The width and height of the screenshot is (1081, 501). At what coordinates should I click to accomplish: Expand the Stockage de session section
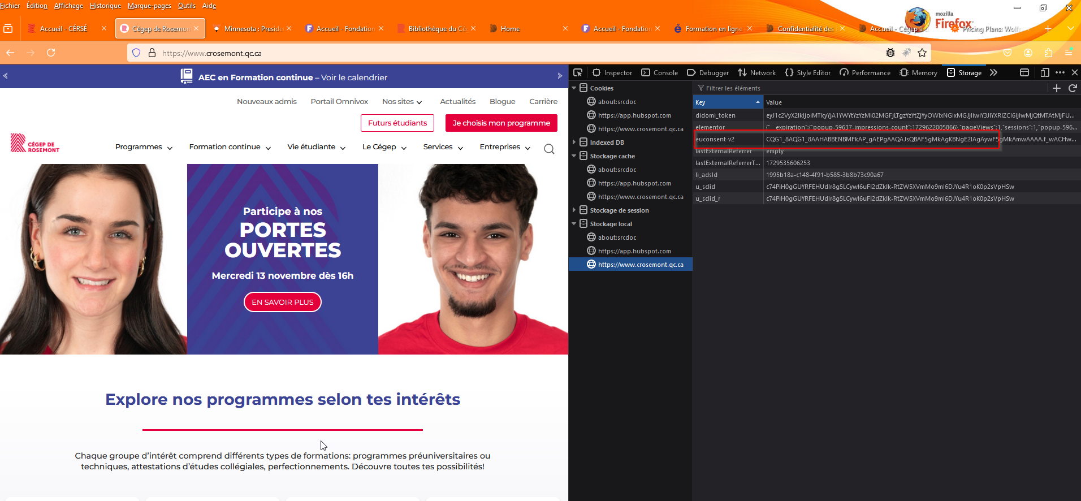[574, 210]
